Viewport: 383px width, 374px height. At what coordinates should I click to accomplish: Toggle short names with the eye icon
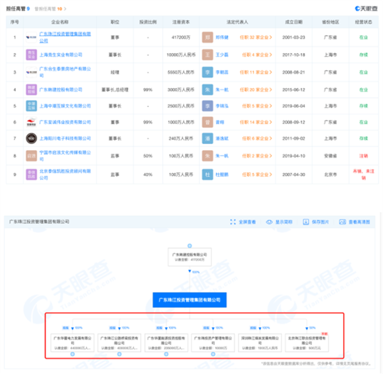coord(269,222)
